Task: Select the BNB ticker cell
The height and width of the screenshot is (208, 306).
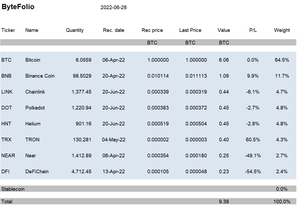Action: (x=7, y=76)
